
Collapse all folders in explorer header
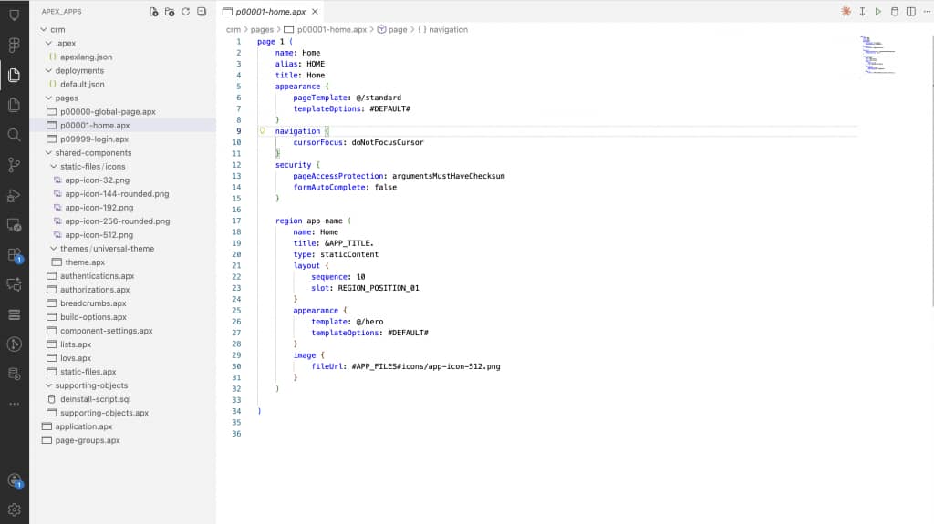coord(202,11)
